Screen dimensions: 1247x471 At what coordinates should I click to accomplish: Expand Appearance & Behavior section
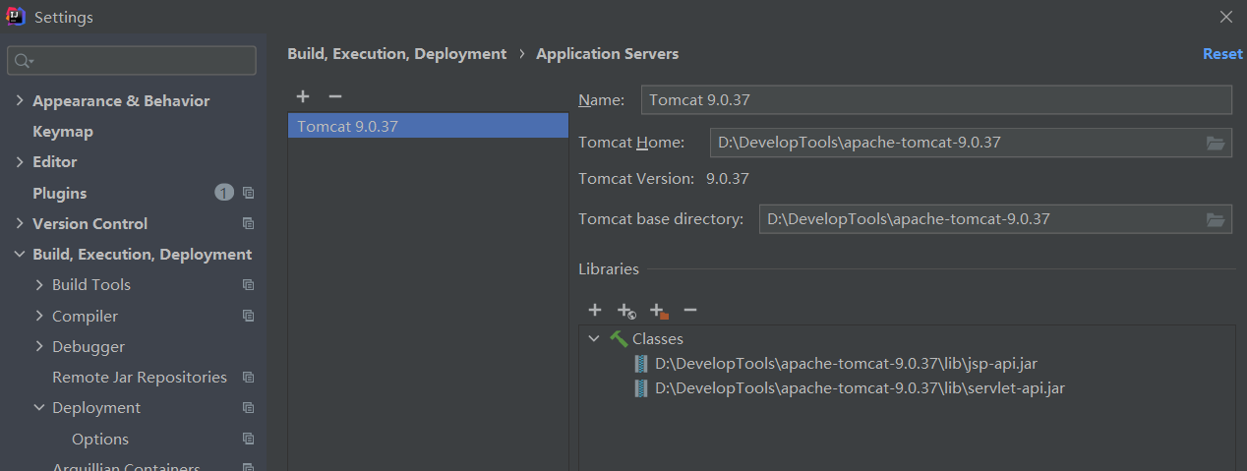coord(20,101)
